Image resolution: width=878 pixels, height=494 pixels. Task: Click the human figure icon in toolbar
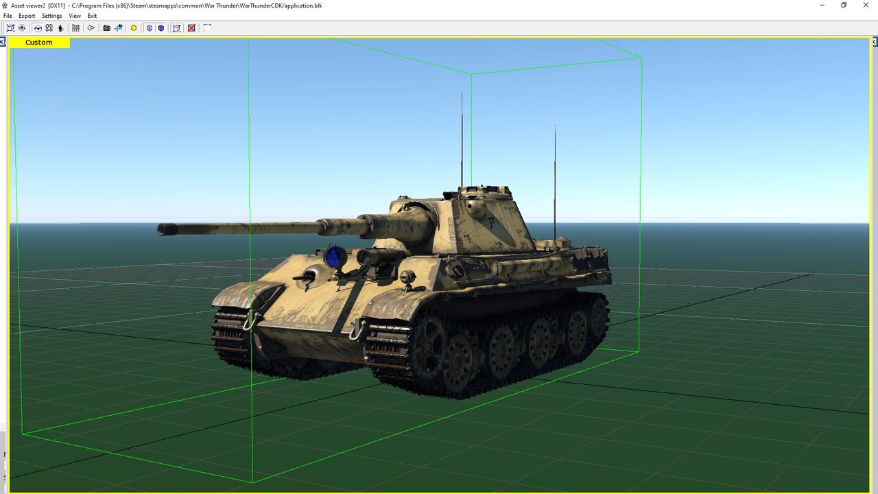(x=60, y=28)
